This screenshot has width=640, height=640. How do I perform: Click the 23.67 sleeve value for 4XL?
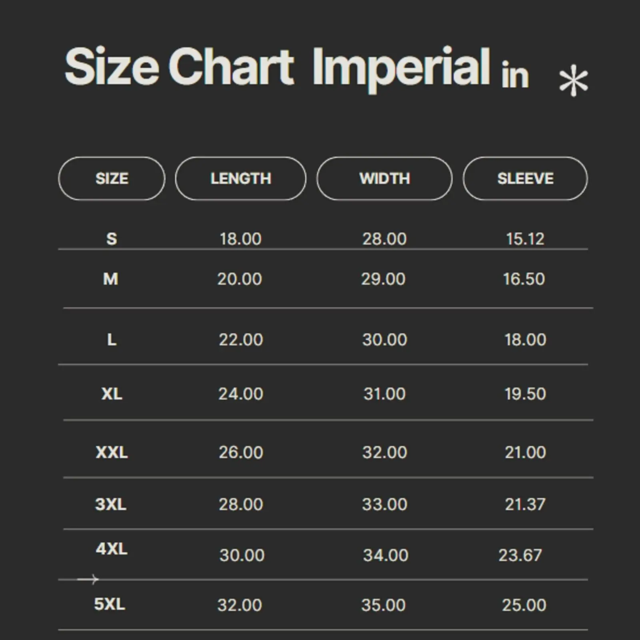click(x=520, y=555)
